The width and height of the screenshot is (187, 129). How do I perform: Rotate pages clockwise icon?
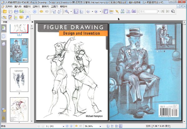pos(54,12)
